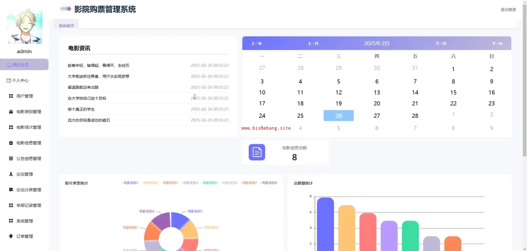Go to previous year with 上一年
Screen dimensions: 527x251
tap(257, 44)
